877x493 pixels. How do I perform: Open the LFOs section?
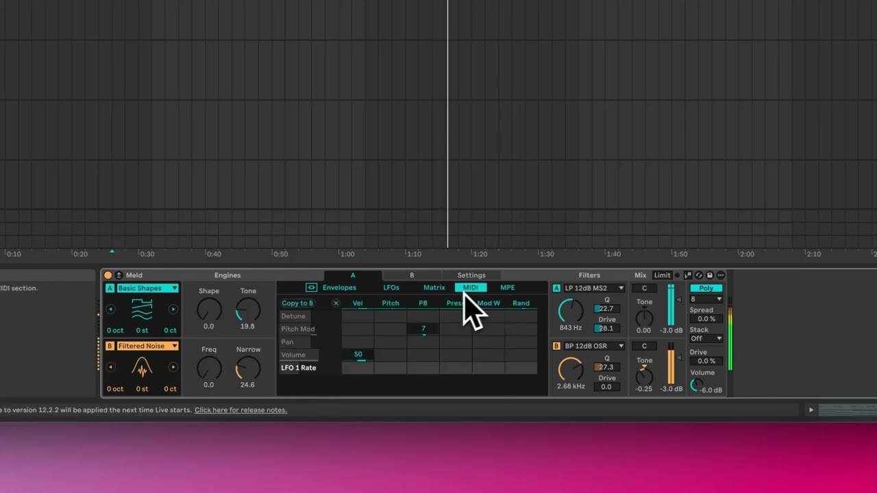(391, 288)
